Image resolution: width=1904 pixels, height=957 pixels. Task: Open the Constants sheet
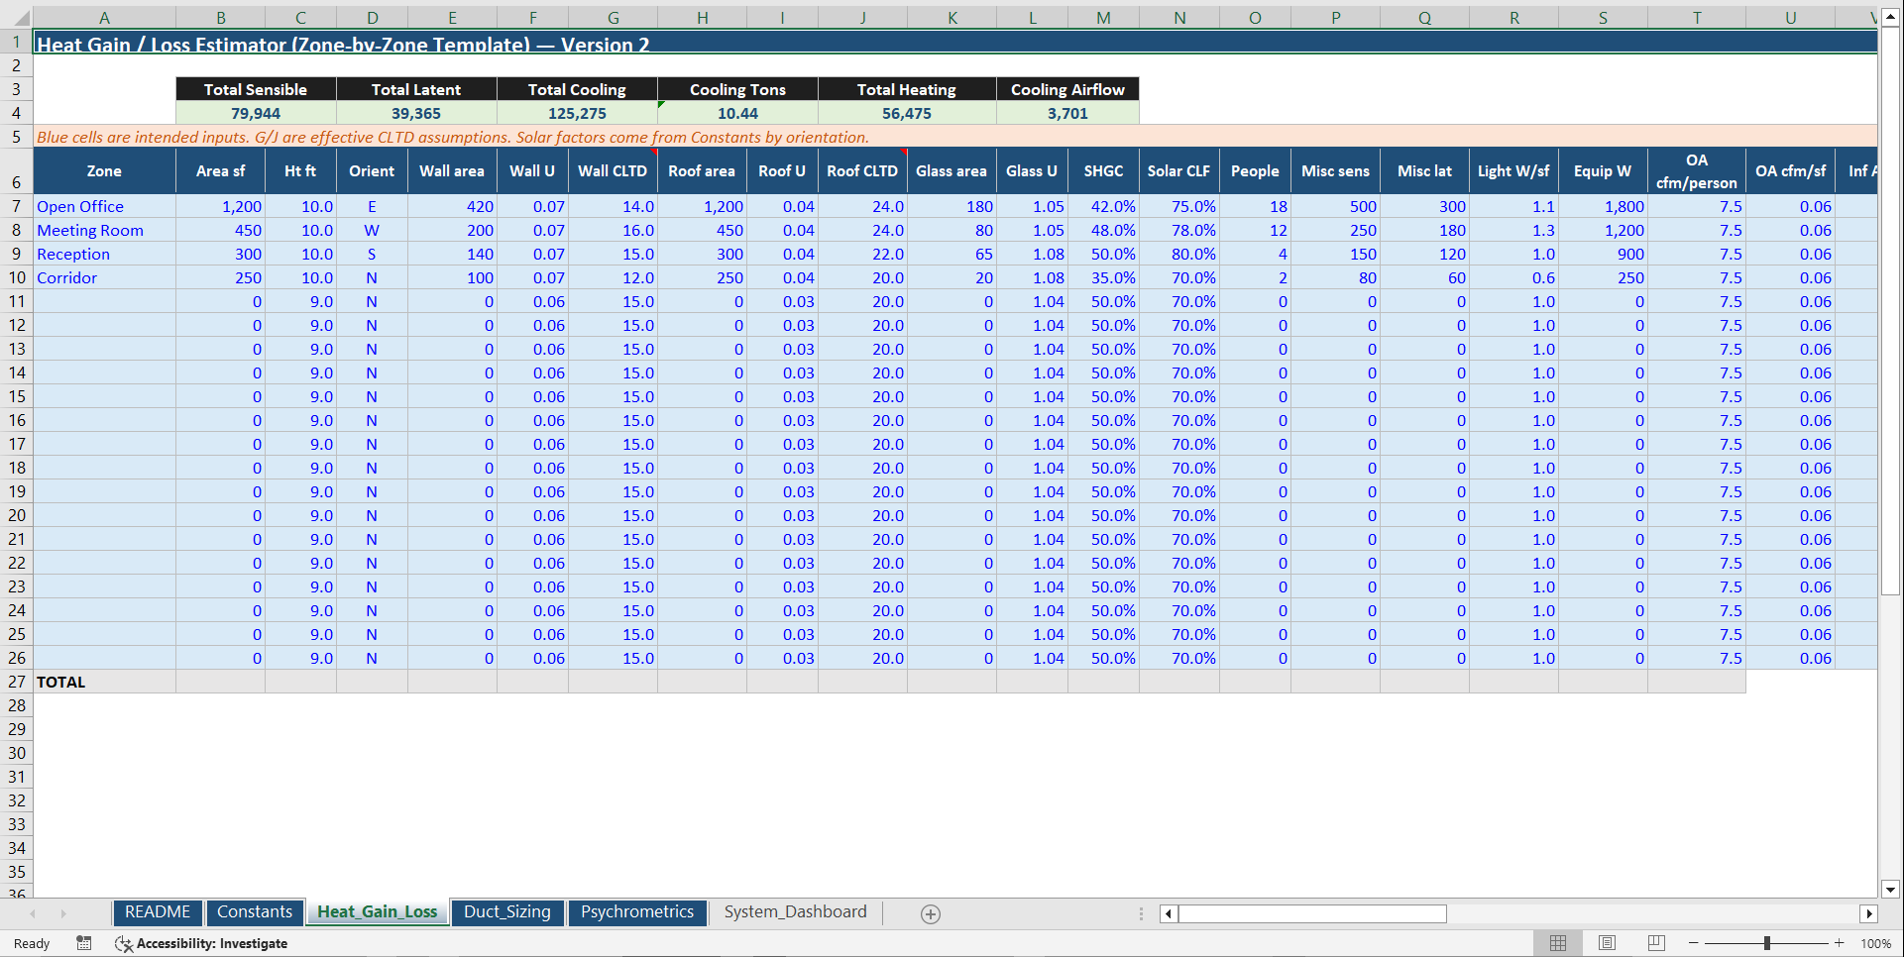(x=255, y=912)
